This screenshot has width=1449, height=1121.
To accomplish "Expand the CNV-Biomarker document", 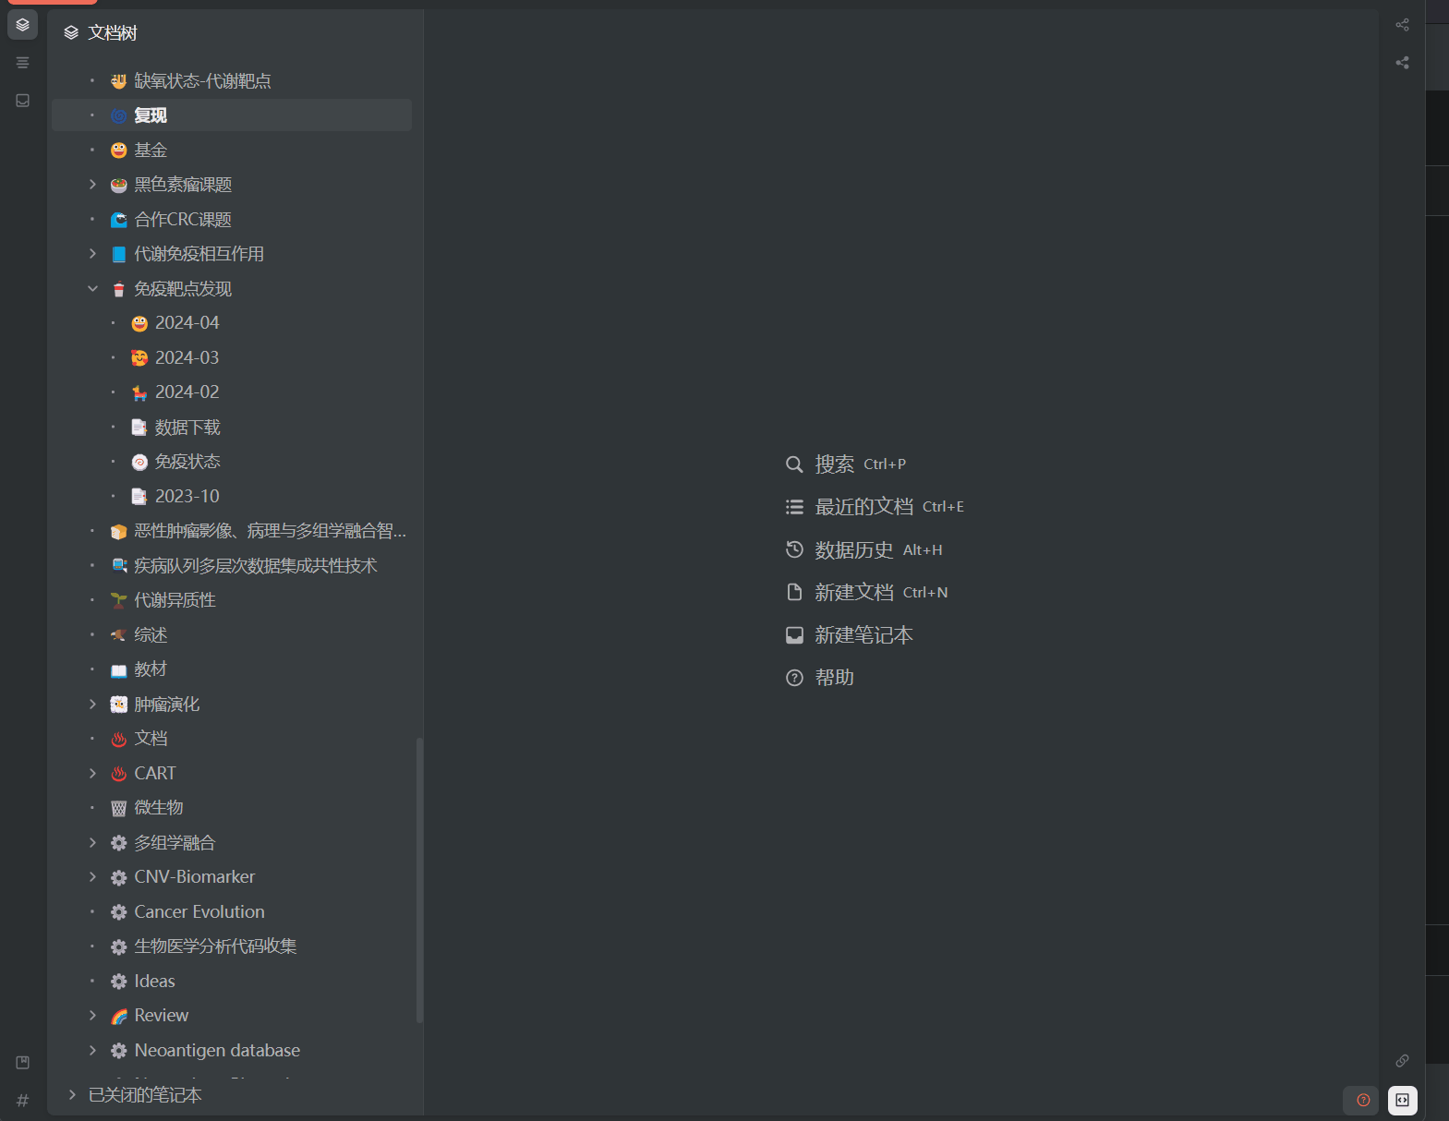I will click(92, 877).
